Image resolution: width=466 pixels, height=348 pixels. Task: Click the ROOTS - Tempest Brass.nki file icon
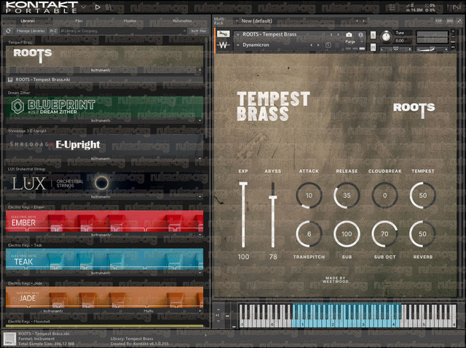tap(10, 80)
